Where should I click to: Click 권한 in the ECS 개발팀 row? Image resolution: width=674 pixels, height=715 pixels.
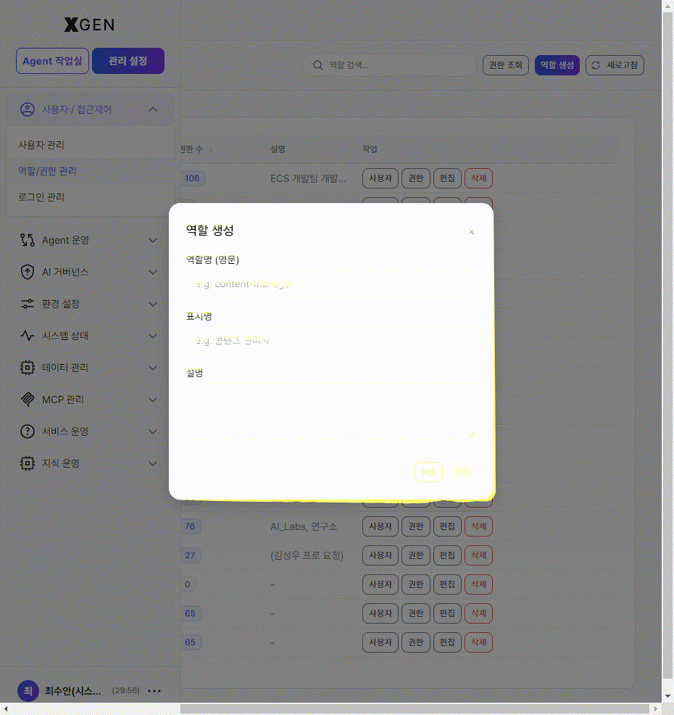click(x=415, y=178)
